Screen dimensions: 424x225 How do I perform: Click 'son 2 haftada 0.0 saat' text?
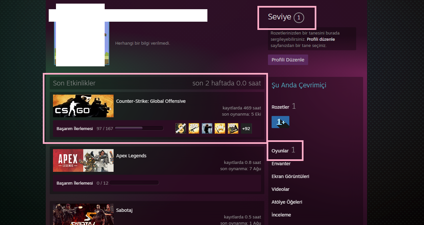tap(226, 83)
